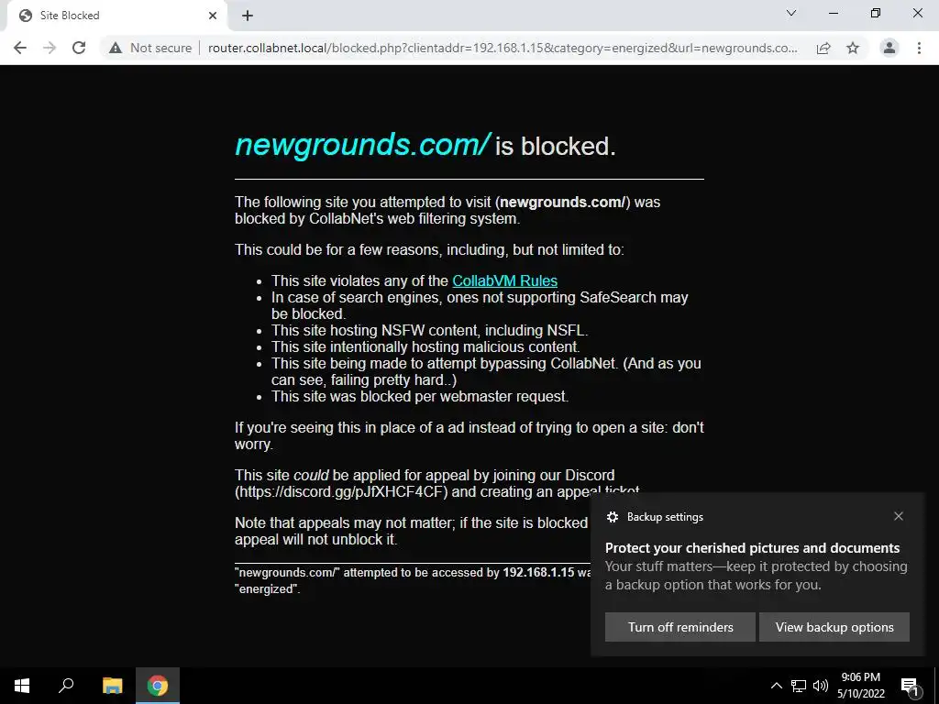Bookmark this page with the star icon
939x704 pixels.
tap(853, 48)
